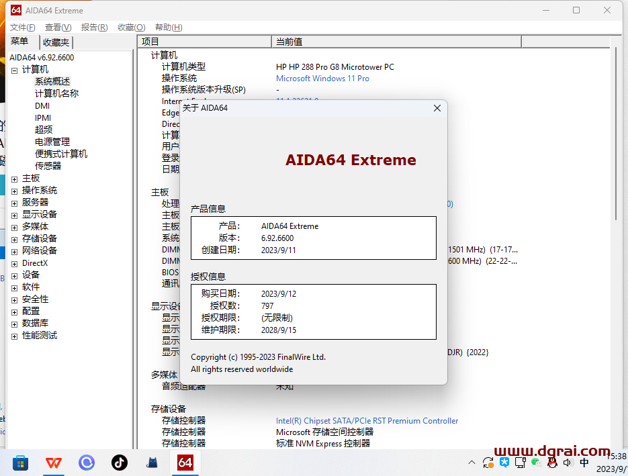
Task: Open the 查看(V) menu
Action: [x=58, y=28]
